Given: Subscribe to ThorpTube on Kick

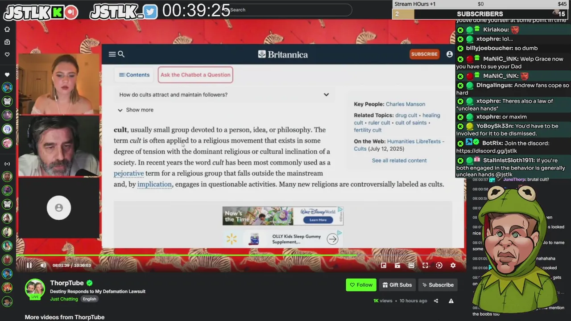Looking at the screenshot, I should click(x=438, y=285).
